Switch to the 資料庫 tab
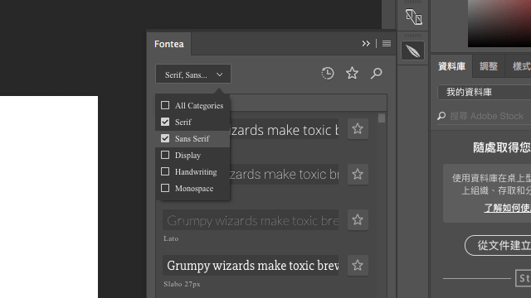The height and width of the screenshot is (298, 531). [x=451, y=66]
